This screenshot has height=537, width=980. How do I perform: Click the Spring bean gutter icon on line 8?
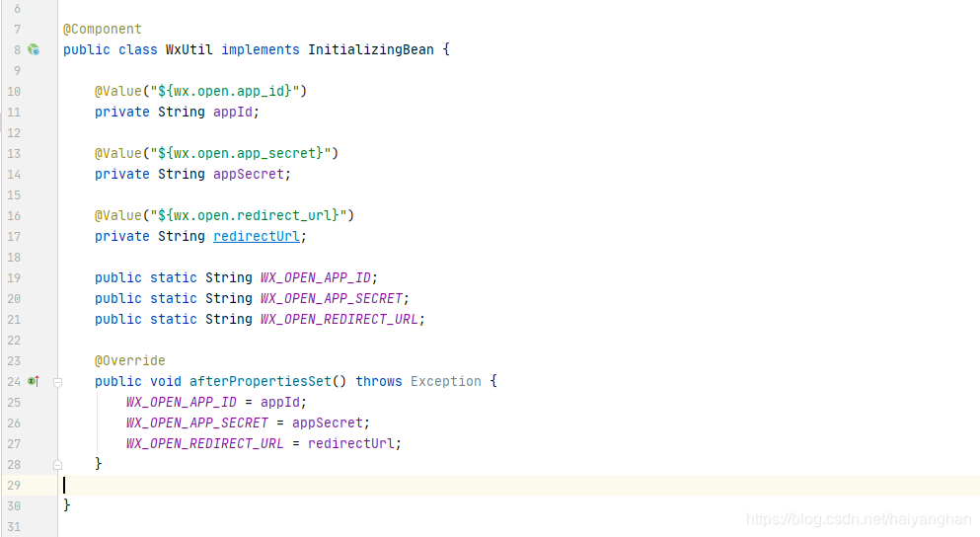34,49
